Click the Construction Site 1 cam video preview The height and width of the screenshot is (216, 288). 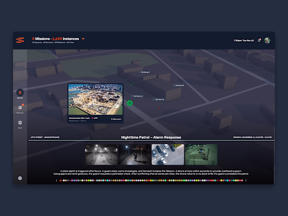pyautogui.click(x=95, y=100)
